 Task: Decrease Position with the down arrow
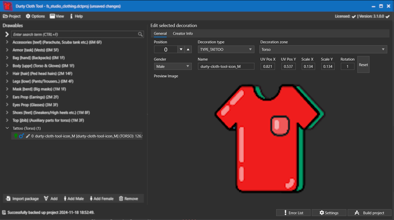pyautogui.click(x=181, y=49)
